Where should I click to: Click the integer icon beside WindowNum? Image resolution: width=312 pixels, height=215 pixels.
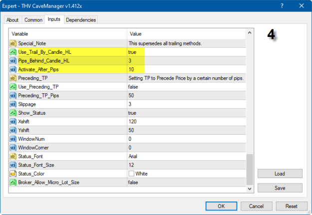13,139
